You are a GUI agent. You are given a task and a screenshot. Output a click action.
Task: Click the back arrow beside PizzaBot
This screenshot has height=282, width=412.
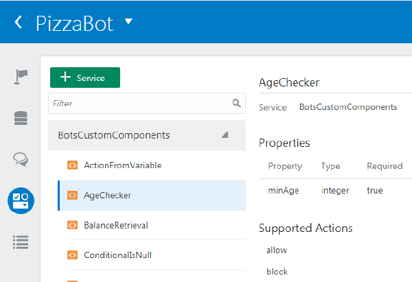[19, 22]
